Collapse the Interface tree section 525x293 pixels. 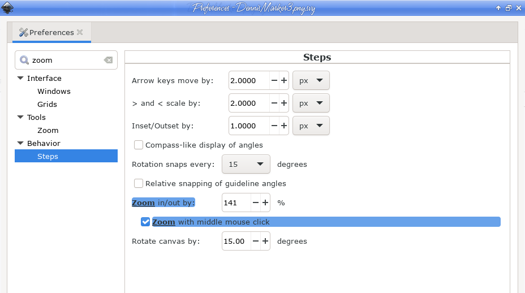(20, 78)
